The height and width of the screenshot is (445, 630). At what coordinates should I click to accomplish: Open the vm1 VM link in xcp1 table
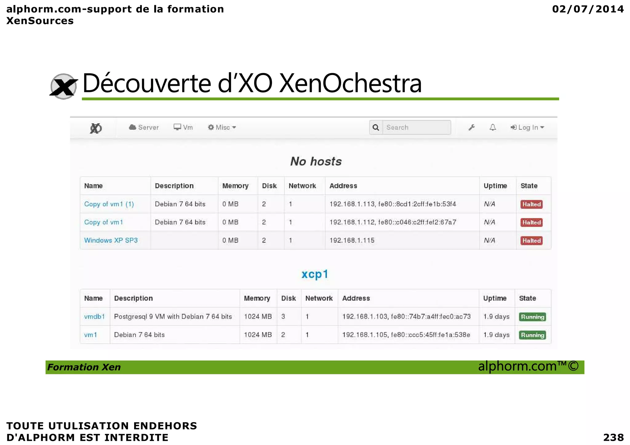90,335
